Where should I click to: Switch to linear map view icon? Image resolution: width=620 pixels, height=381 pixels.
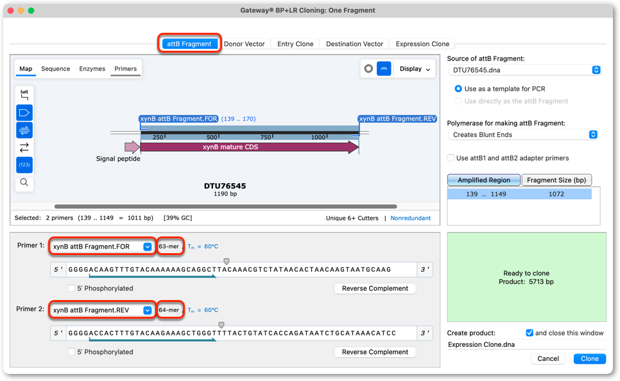click(x=384, y=69)
